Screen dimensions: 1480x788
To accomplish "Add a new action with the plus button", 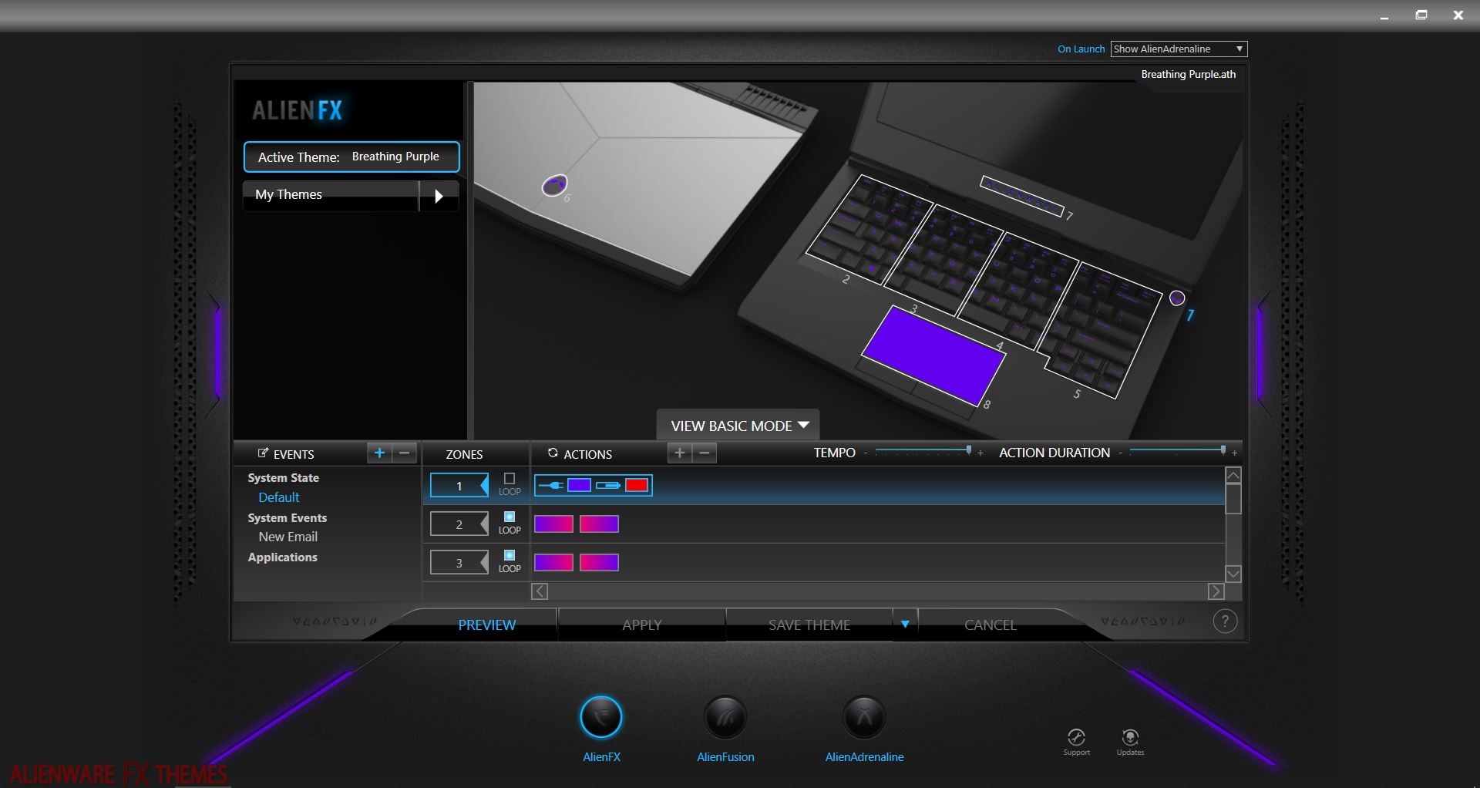I will (679, 453).
